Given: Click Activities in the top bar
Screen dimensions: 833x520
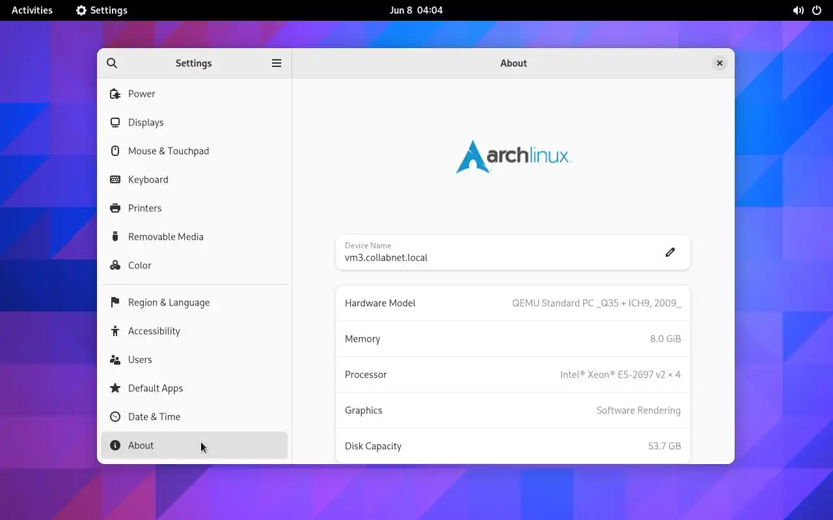Looking at the screenshot, I should tap(32, 10).
